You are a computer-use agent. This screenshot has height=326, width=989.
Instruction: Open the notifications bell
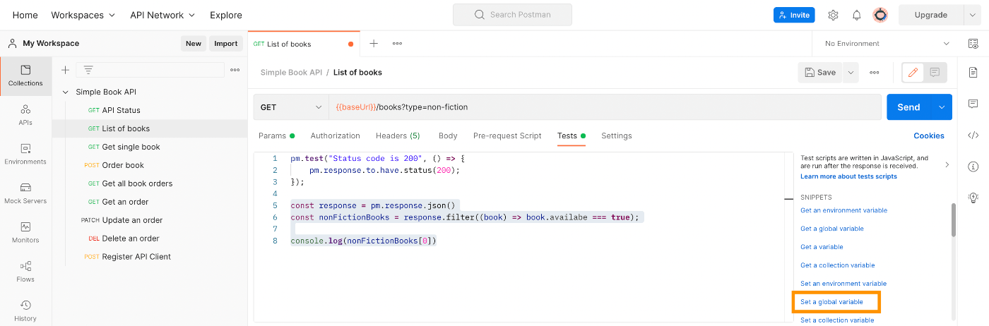[856, 15]
